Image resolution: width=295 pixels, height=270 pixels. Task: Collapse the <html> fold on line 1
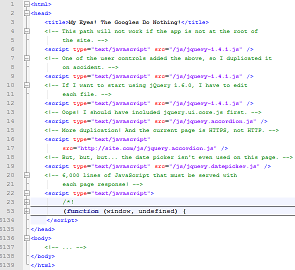coord(26,4)
